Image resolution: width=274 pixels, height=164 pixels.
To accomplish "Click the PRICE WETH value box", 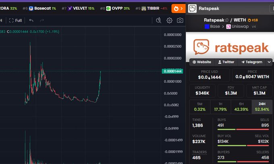I will [x=252, y=75].
